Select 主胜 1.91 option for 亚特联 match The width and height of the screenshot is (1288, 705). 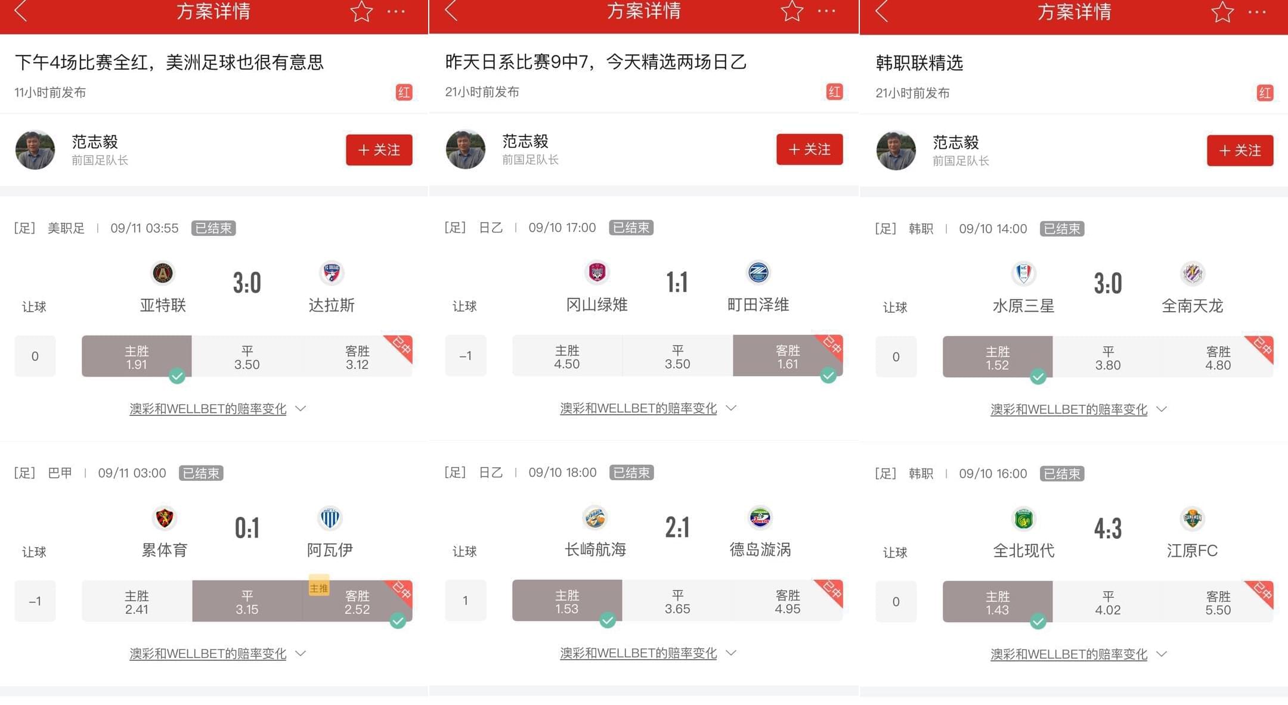coord(137,356)
